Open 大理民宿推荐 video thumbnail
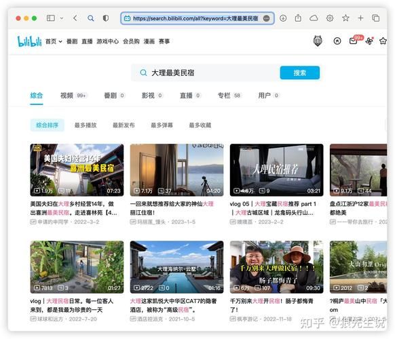This screenshot has width=395, height=339. [x=277, y=170]
